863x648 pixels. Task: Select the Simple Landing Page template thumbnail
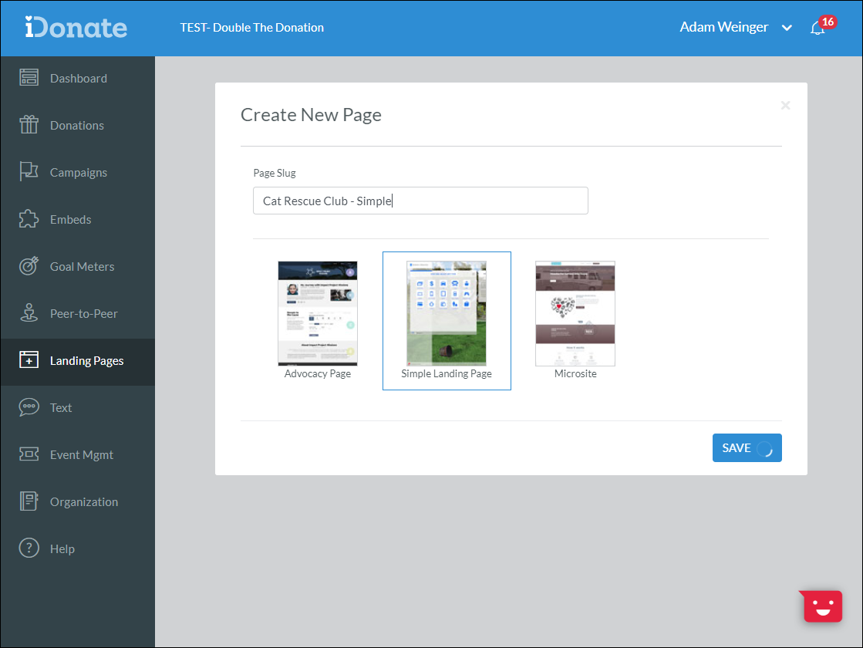(x=447, y=313)
